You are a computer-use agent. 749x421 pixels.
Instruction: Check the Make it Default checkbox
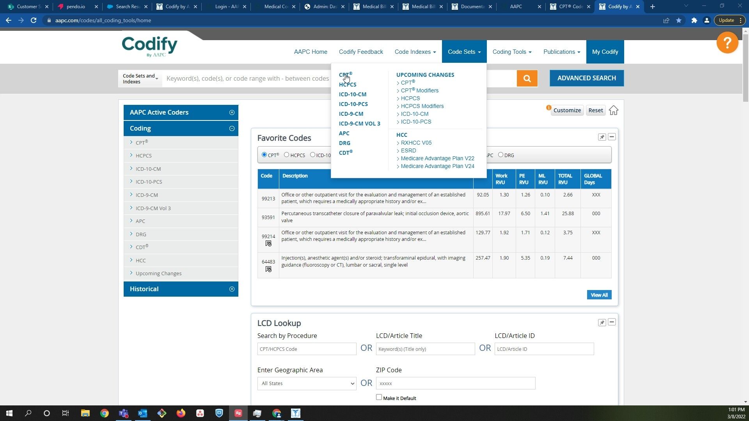point(379,397)
